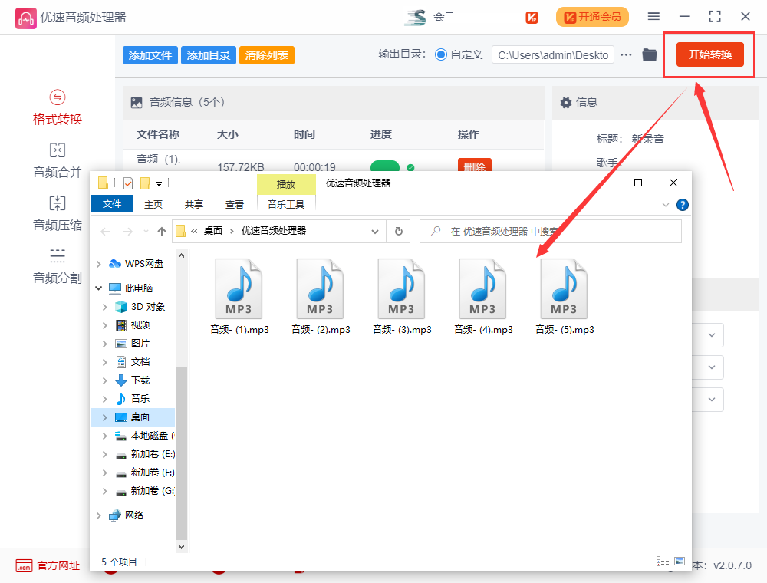Expand the 3D 对象 tree node
767x583 pixels.
coord(104,307)
